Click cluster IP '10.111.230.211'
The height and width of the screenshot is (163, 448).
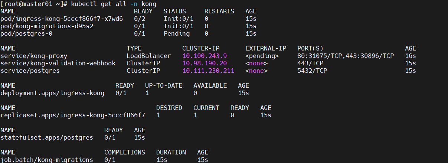point(208,71)
